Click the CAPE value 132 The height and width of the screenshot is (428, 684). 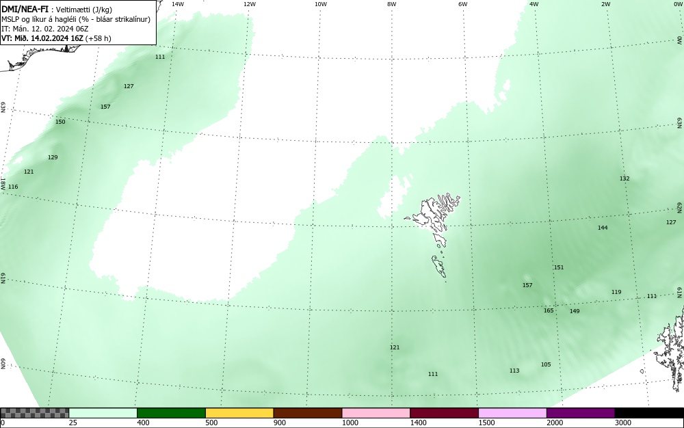(624, 178)
